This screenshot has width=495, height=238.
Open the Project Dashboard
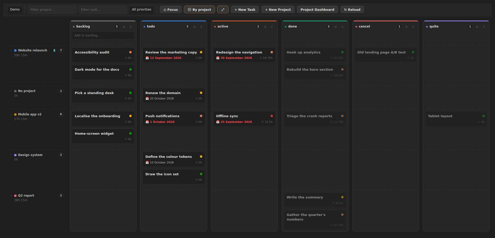pyautogui.click(x=317, y=10)
